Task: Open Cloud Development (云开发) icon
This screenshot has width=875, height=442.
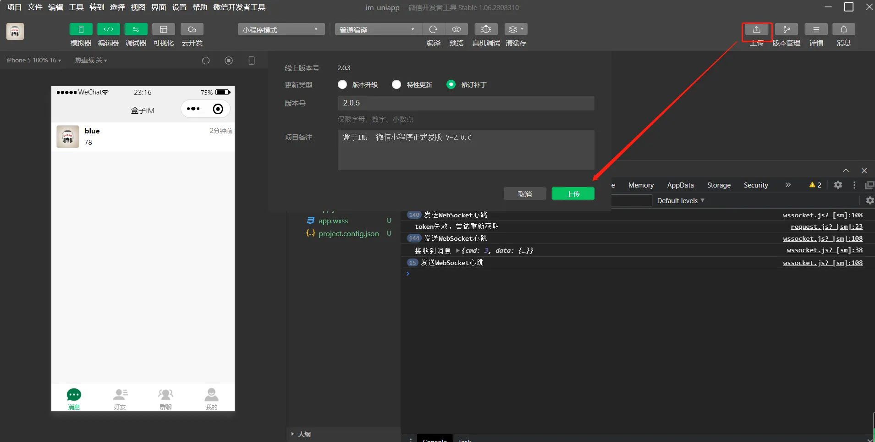Action: click(x=192, y=30)
